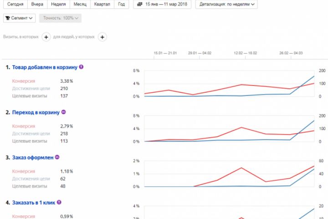Click the chart for Товар добавлен в корзину
328x219 pixels.
point(229,83)
